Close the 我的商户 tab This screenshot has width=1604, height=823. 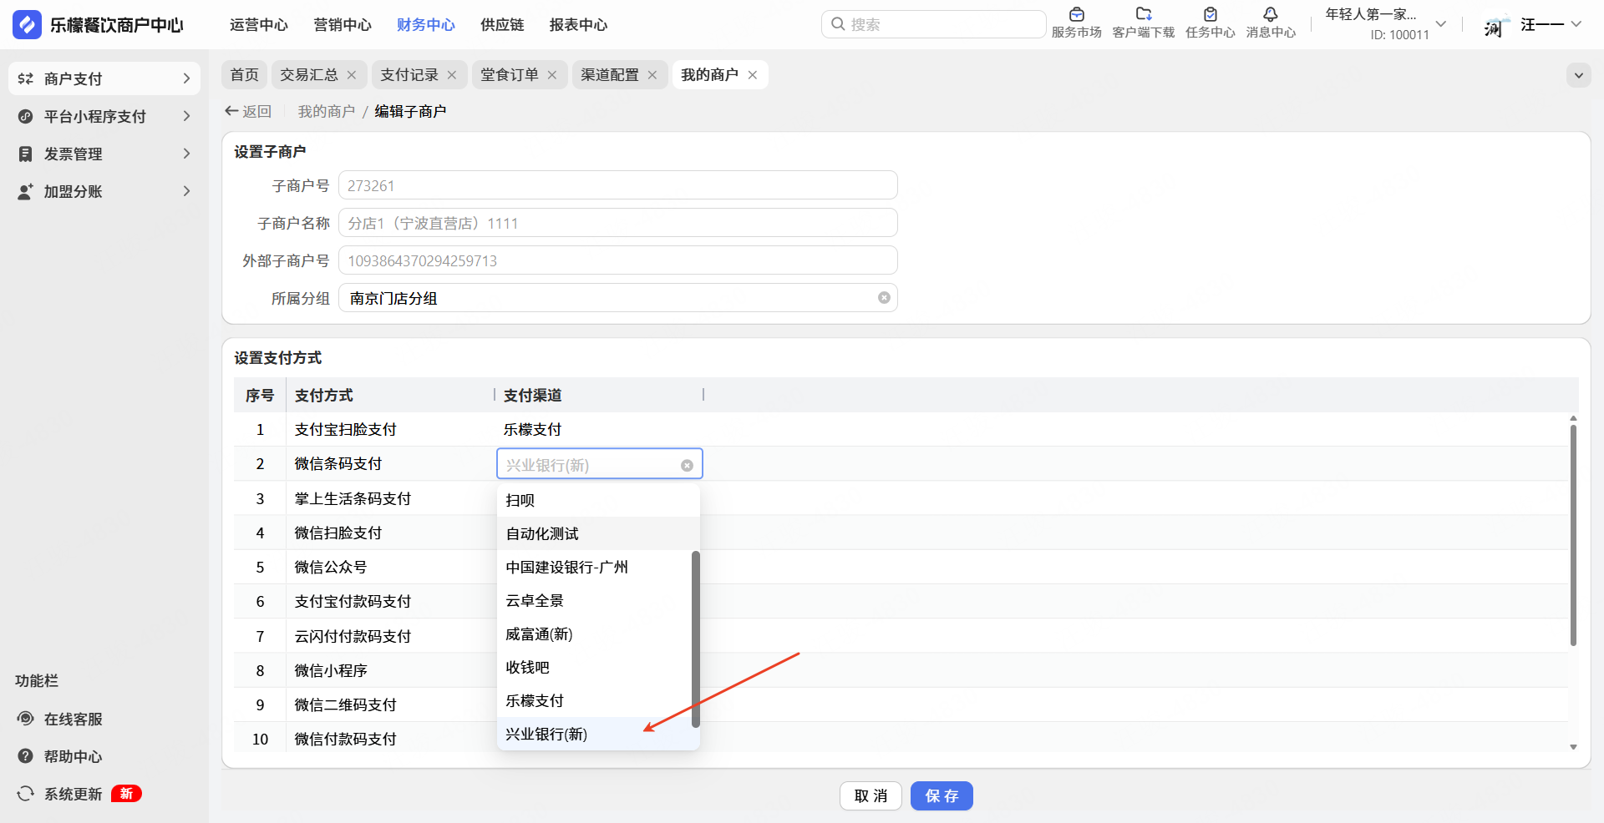[753, 75]
